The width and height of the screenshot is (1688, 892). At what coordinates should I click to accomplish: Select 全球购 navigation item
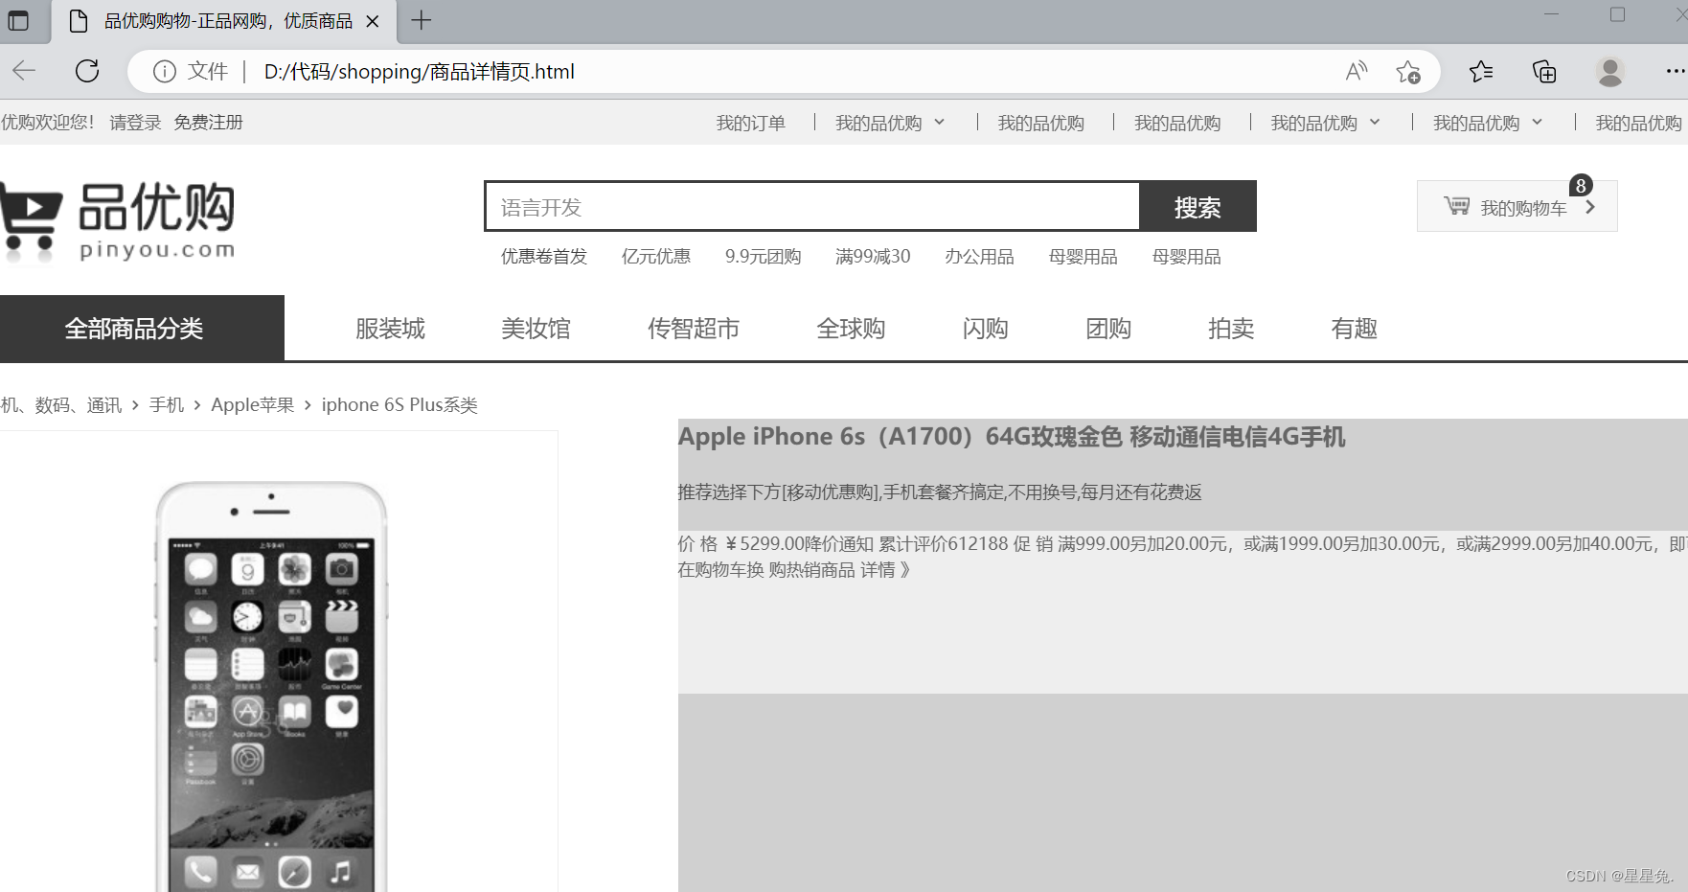851,329
